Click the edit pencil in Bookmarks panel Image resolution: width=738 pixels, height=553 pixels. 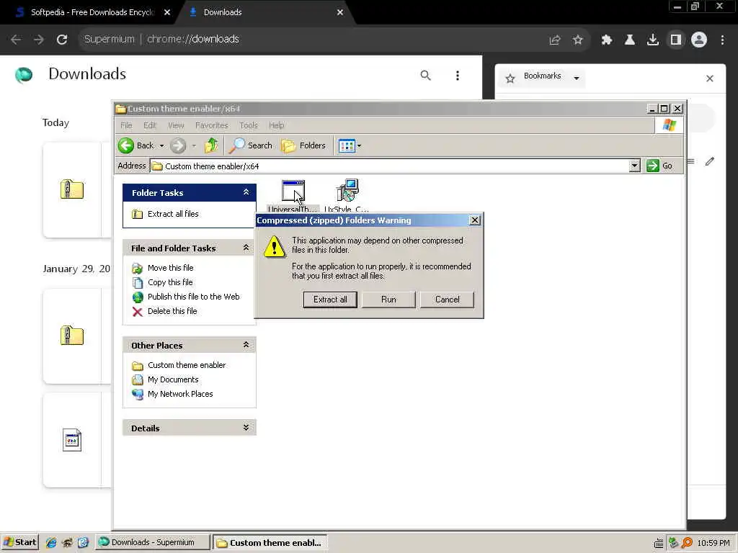(x=710, y=162)
